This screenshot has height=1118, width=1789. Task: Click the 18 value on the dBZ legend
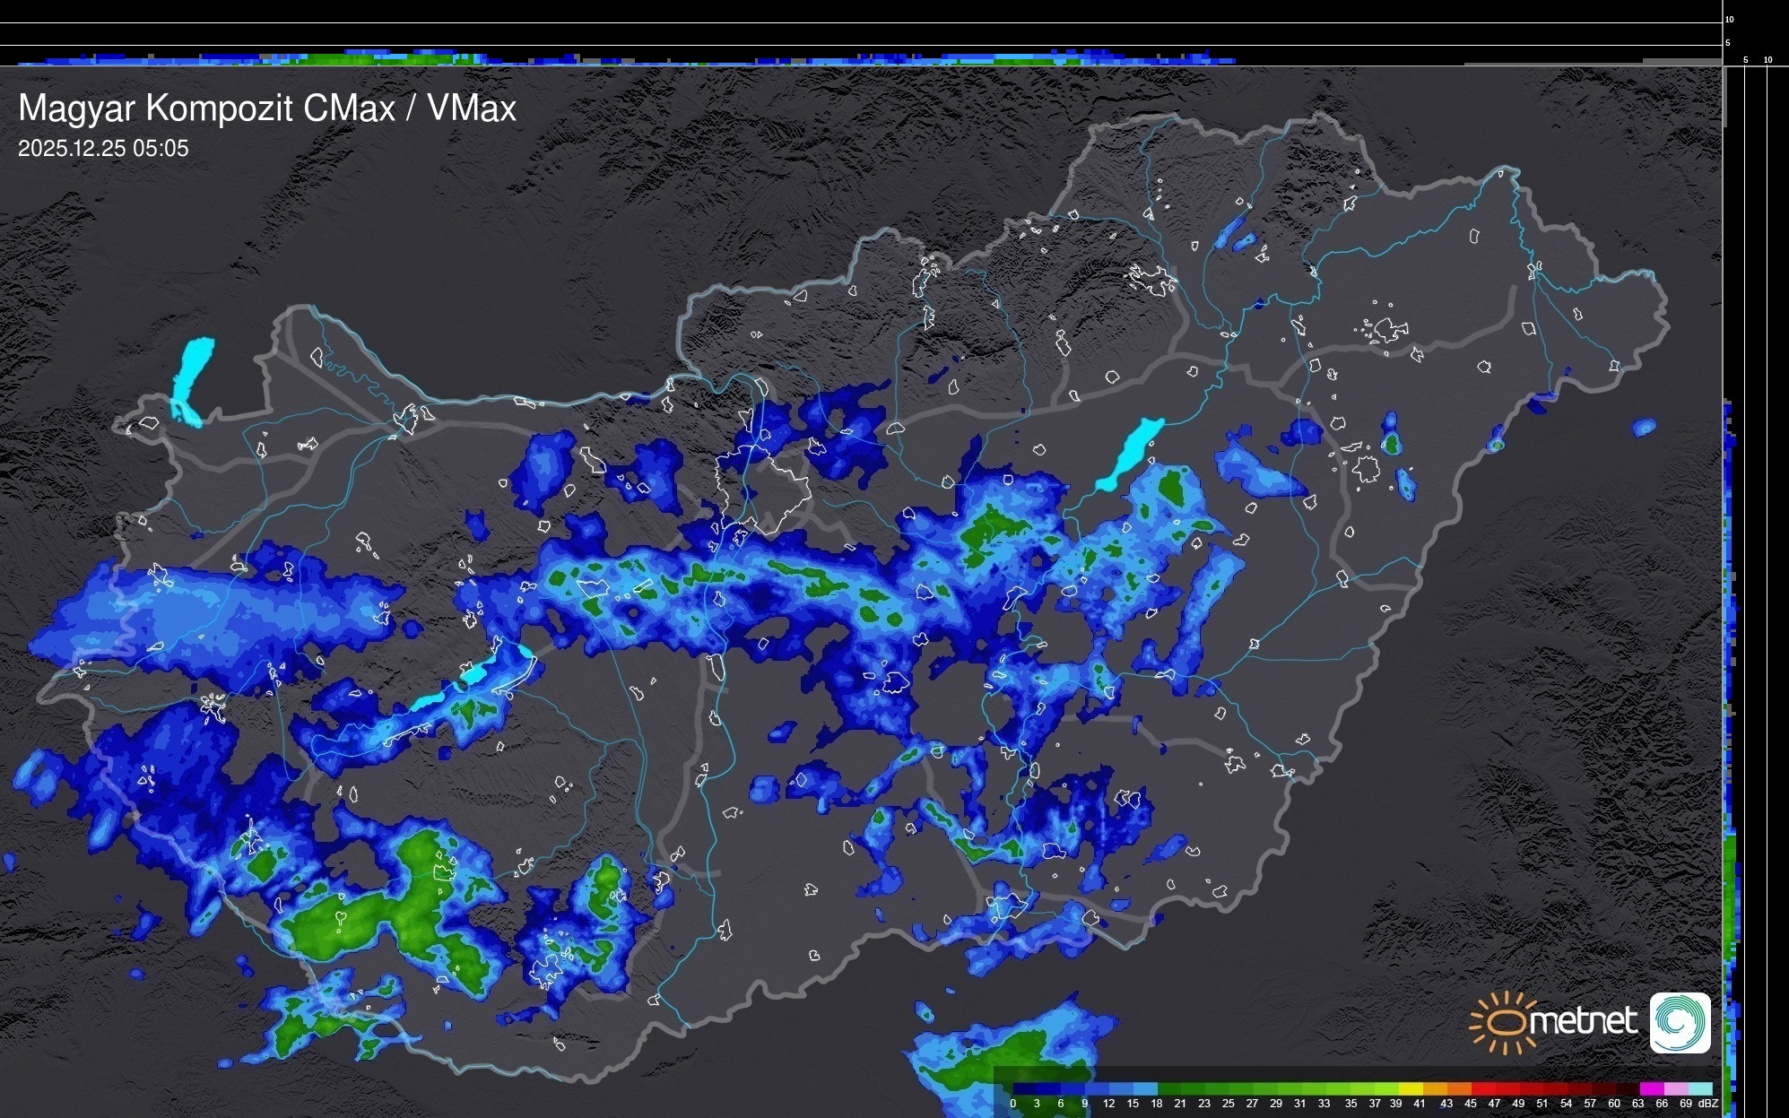click(x=1157, y=1104)
